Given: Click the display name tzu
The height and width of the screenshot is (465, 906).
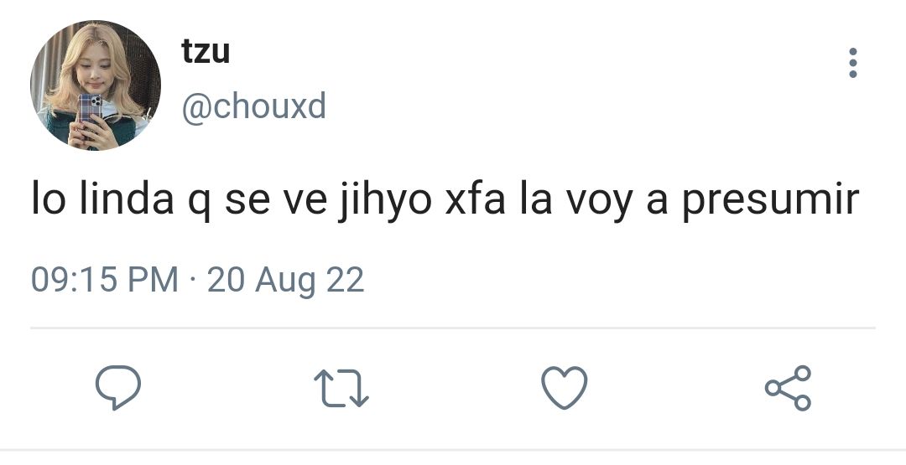Looking at the screenshot, I should pyautogui.click(x=206, y=51).
